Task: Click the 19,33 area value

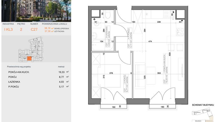Action: point(62,72)
